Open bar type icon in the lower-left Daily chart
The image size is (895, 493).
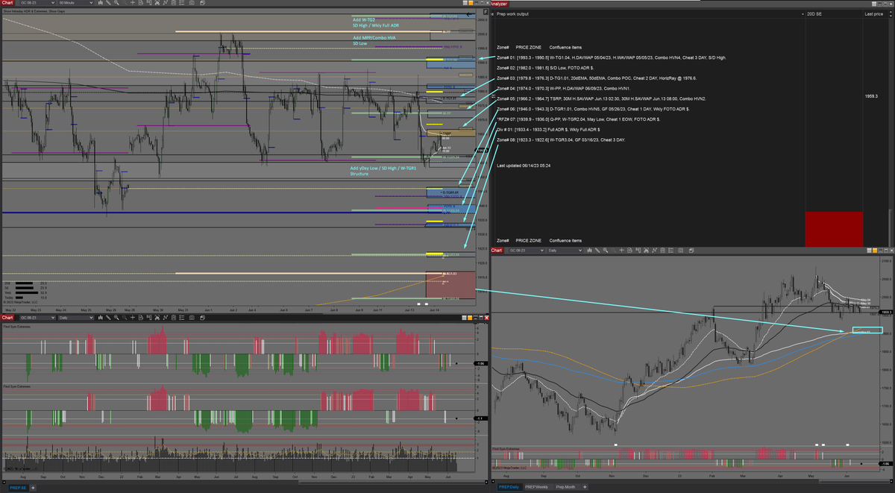(x=101, y=318)
